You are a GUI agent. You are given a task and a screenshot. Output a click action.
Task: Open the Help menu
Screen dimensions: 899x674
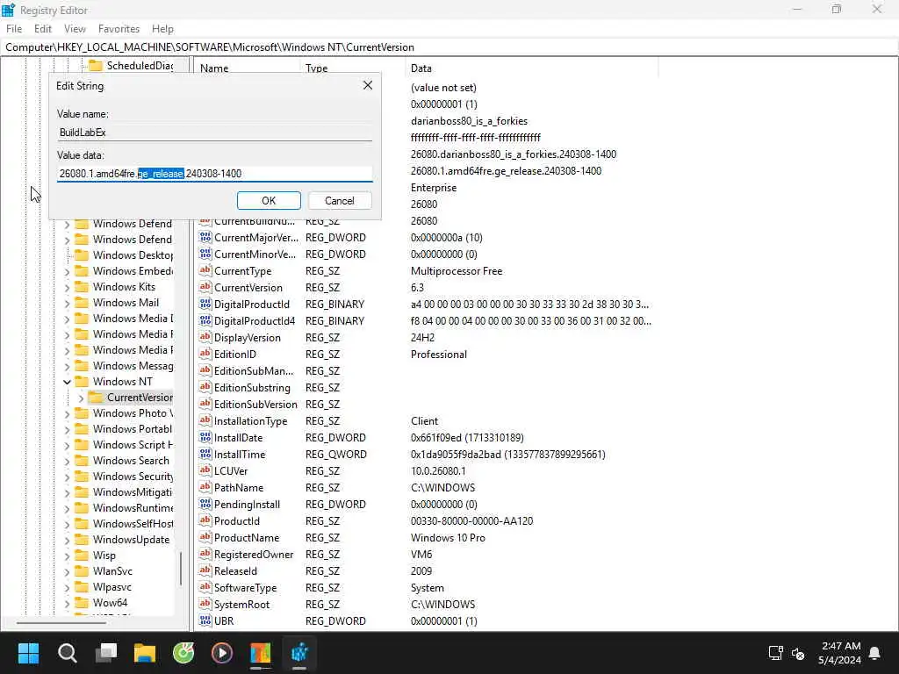[x=162, y=29]
